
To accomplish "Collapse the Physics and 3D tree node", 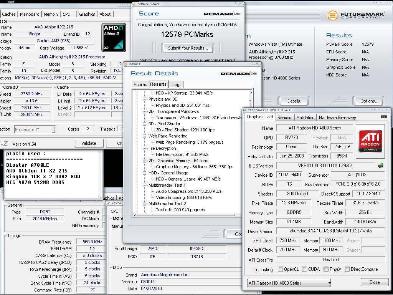I will coord(144,99).
